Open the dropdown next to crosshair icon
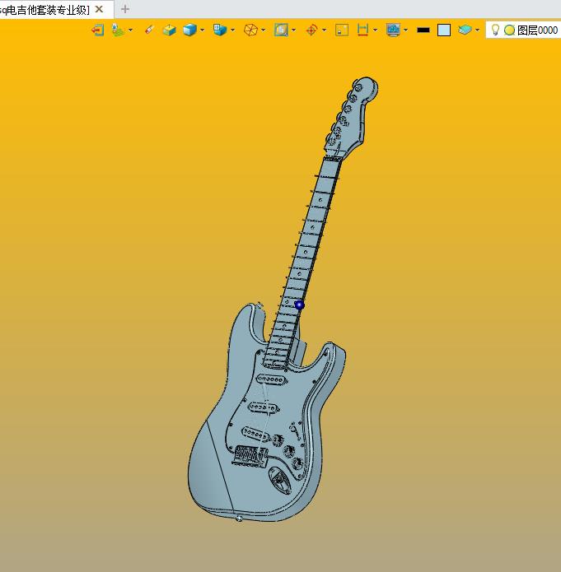Viewport: 561px width, 572px height. click(x=324, y=30)
